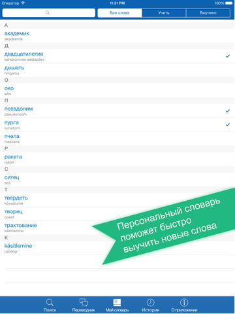Screen dimensions: 235x314
Task: Switch to the Учить tab
Action: click(164, 13)
